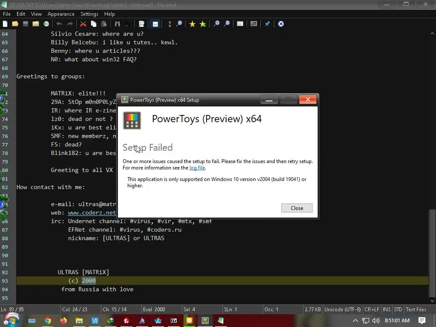Viewport: 436px width, 327px height.
Task: Minimize the PowerToys Setup dialog
Action: coord(269,100)
